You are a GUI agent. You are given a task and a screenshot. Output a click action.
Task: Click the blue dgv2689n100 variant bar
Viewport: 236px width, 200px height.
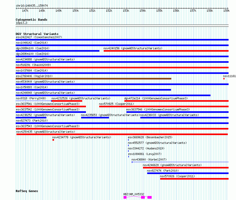[x=58, y=51]
